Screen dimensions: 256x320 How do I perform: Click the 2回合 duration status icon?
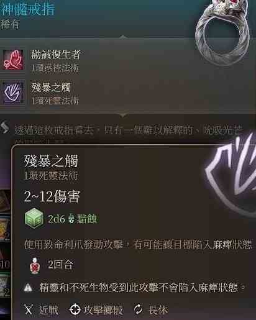point(35,265)
